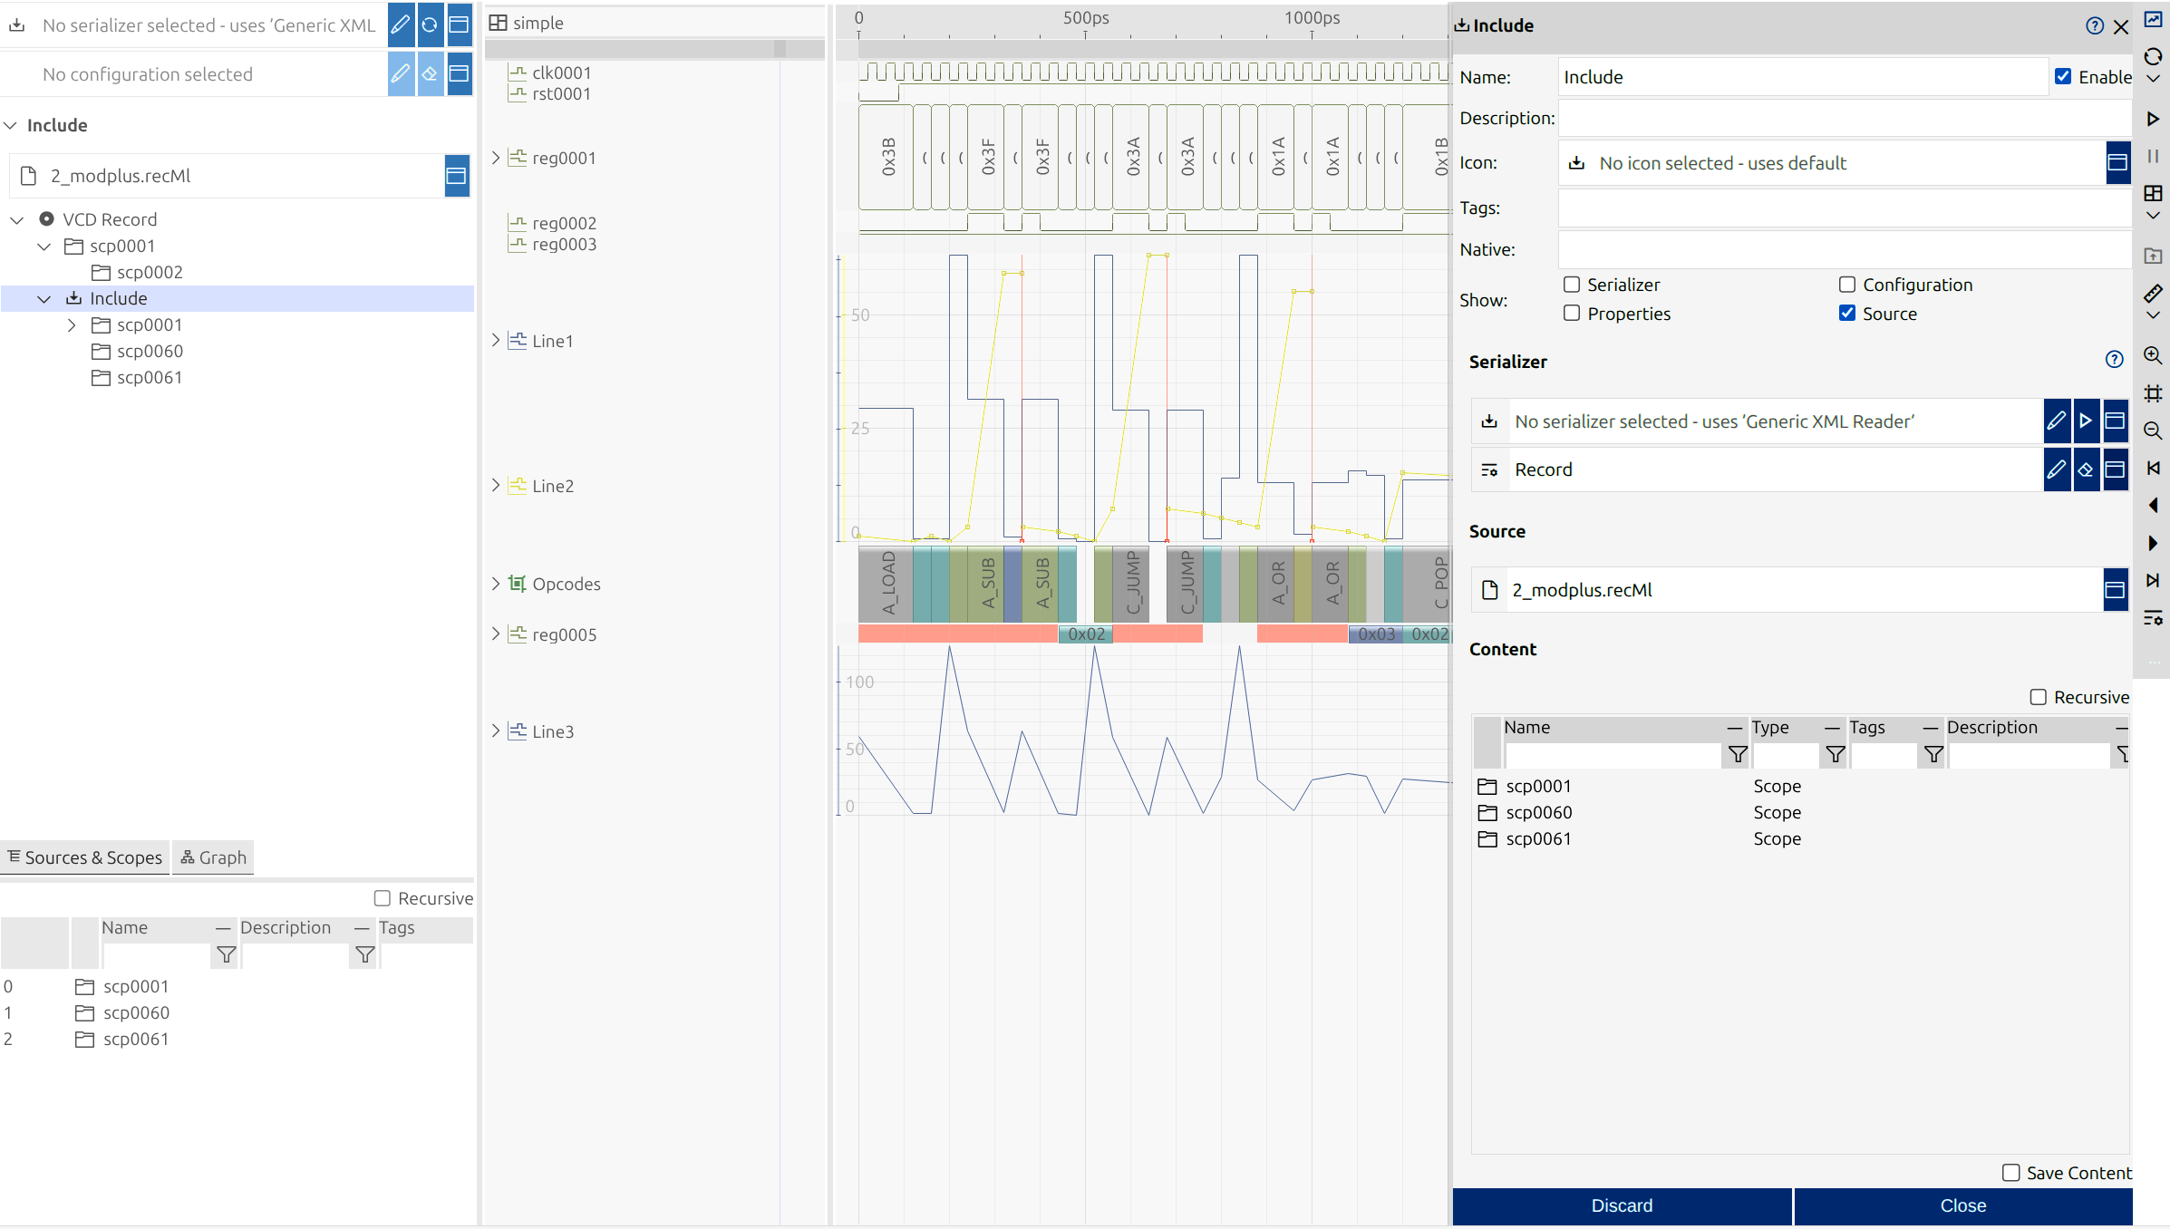2170x1229 pixels.
Task: Click the pause icon in right toolbar
Action: (2153, 156)
